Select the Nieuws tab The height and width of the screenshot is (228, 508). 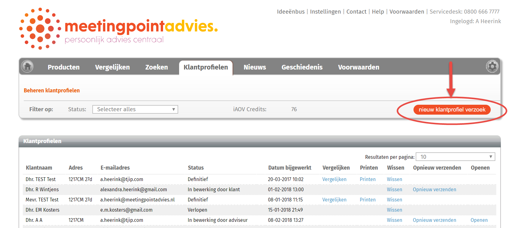click(254, 67)
